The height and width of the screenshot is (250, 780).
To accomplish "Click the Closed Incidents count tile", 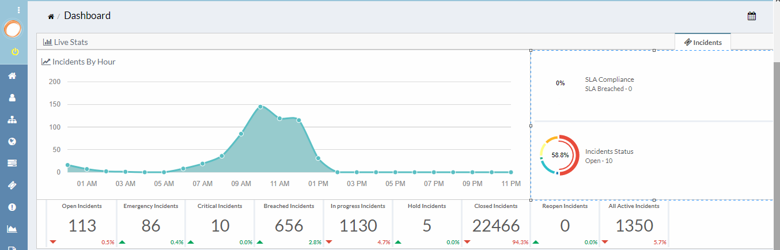I will click(495, 224).
